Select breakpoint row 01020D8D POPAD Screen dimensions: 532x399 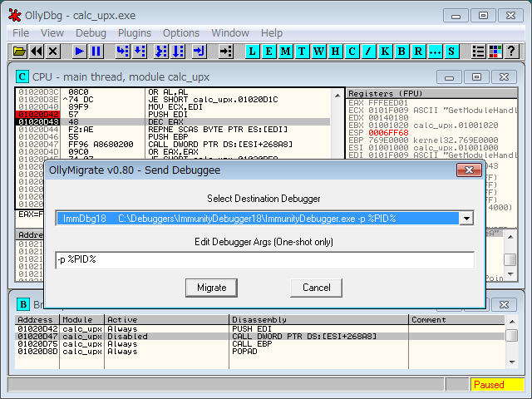260,351
